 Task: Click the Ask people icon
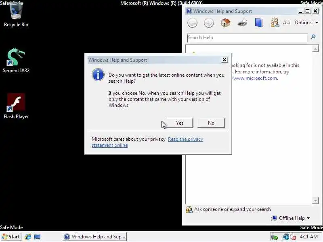275,23
